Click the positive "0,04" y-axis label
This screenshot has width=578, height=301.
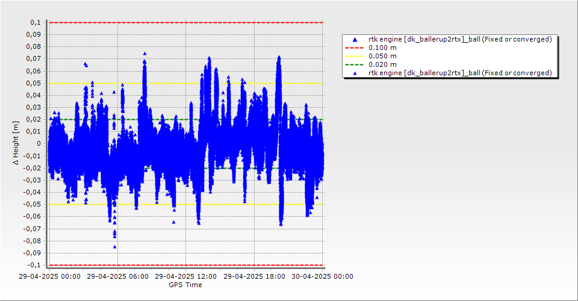(x=34, y=96)
